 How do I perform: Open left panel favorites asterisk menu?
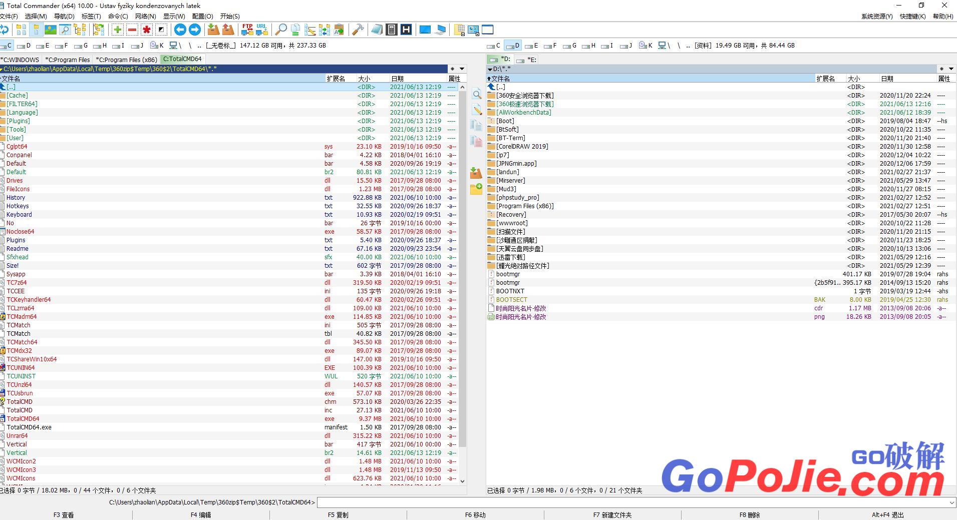452,69
